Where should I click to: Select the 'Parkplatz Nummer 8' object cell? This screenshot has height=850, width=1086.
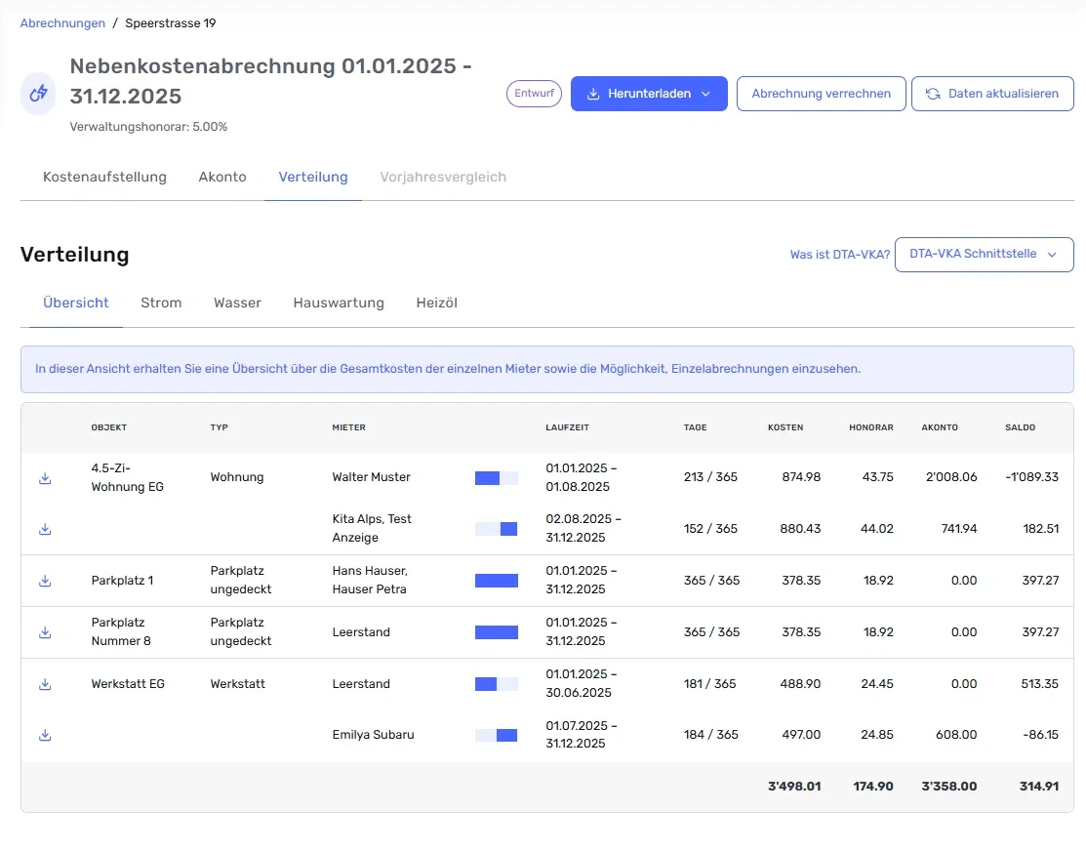[121, 631]
